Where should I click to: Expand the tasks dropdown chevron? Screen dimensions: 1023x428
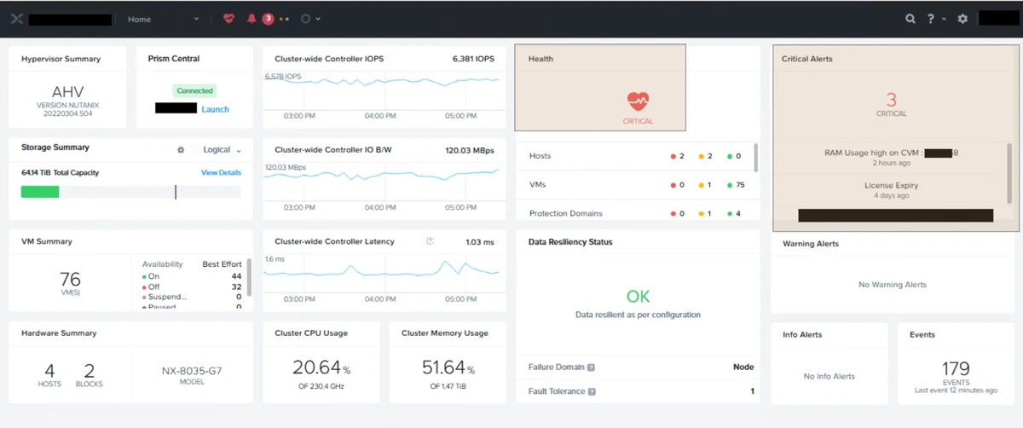point(318,19)
